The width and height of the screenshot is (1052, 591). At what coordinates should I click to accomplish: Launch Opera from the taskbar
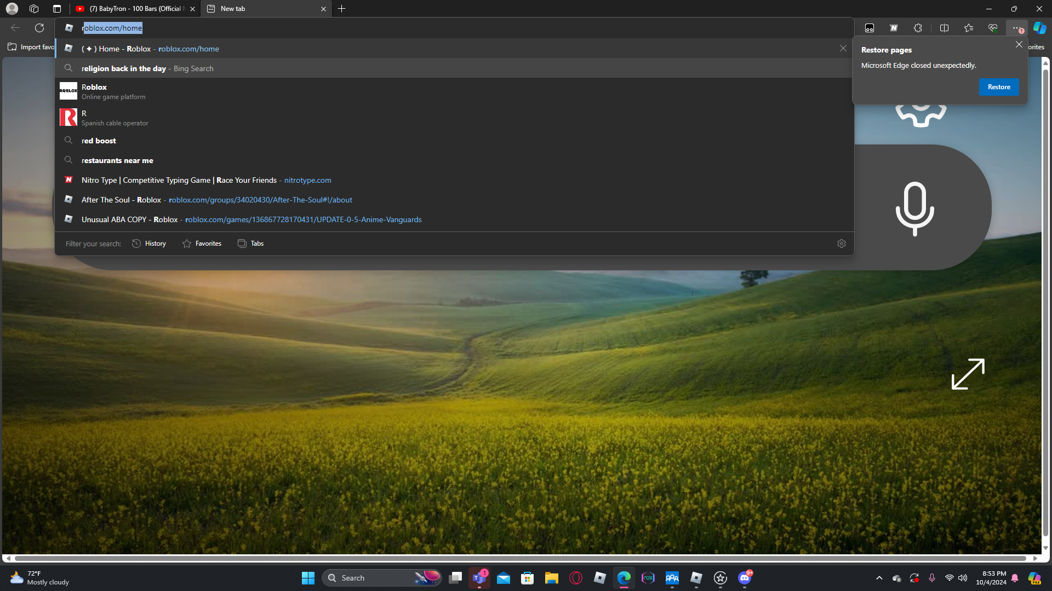[x=576, y=578]
